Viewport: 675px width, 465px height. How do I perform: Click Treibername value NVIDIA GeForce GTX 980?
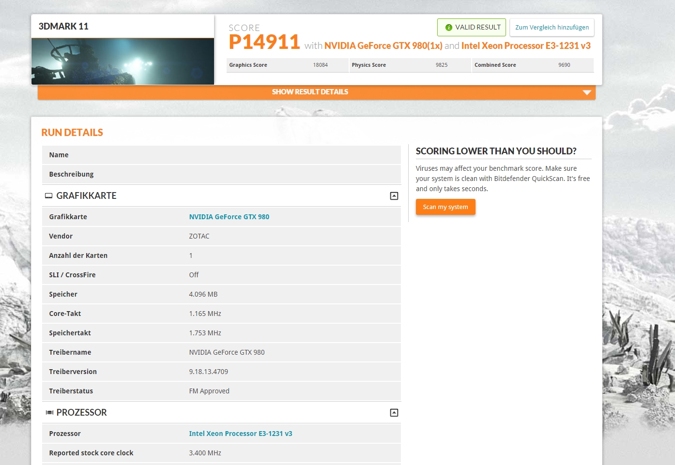[x=227, y=352]
